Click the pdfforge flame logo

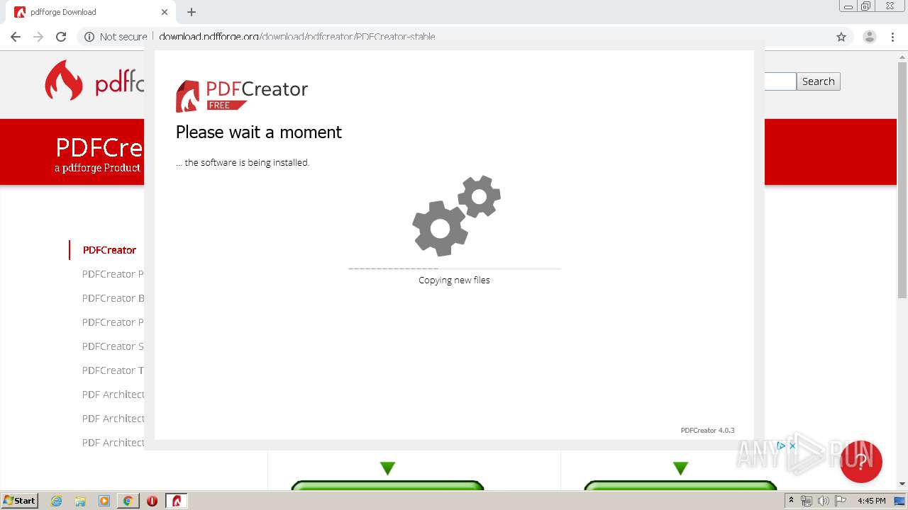point(64,80)
